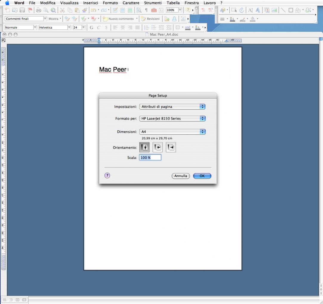This screenshot has height=304, width=323.
Task: Toggle Bold (G) formatting
Action: (92, 28)
